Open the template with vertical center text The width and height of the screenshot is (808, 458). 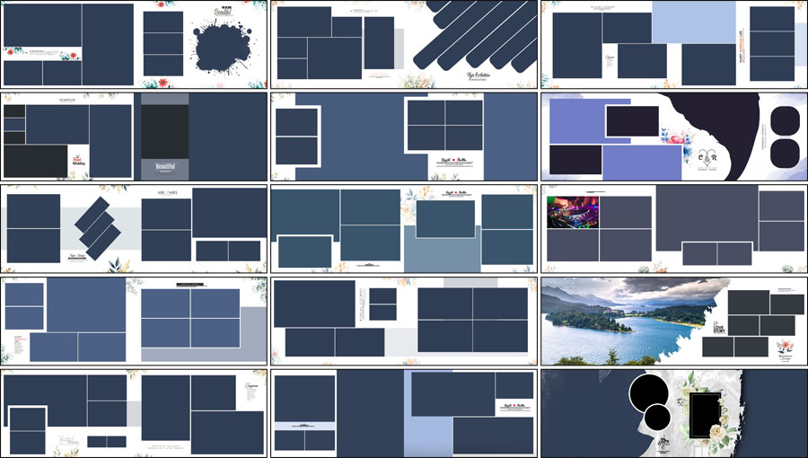point(404,321)
